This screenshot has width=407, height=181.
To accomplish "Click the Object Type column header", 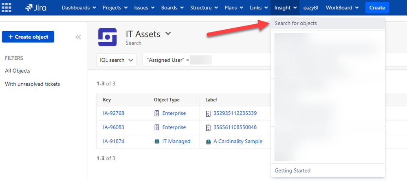I will tap(167, 100).
